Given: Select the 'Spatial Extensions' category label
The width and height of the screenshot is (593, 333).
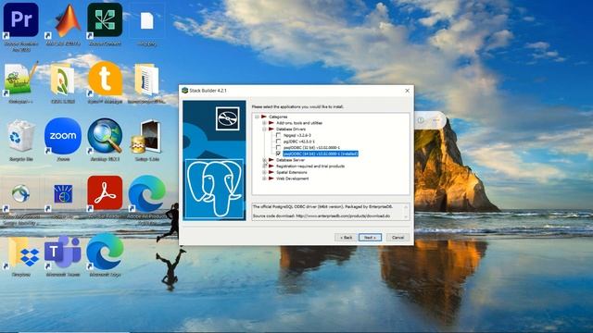Looking at the screenshot, I should [292, 172].
